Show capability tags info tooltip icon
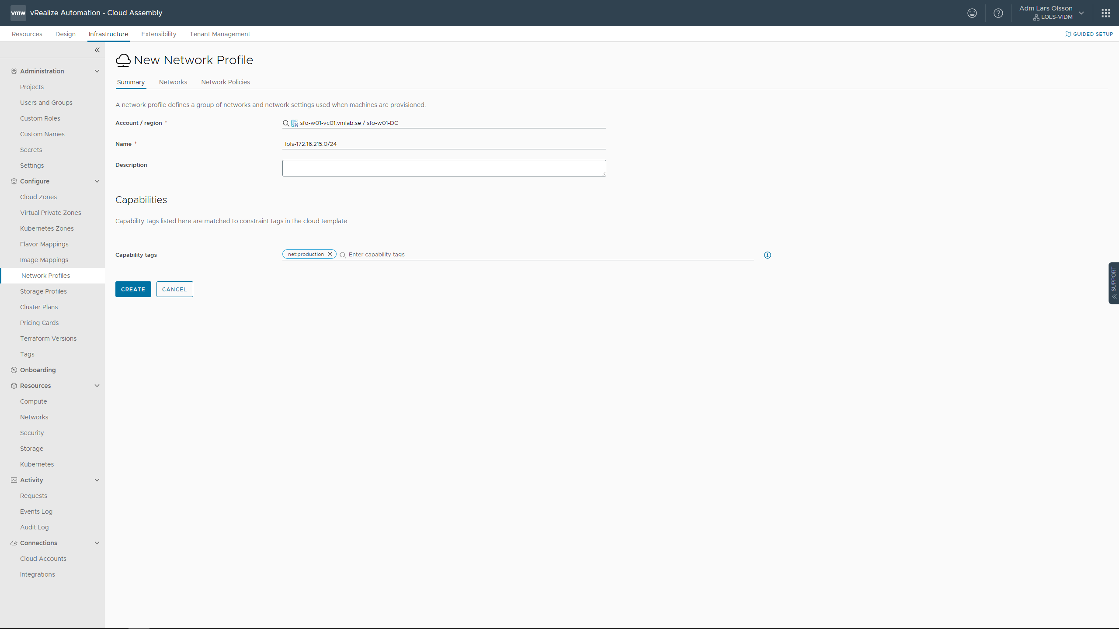The image size is (1119, 629). click(x=768, y=255)
